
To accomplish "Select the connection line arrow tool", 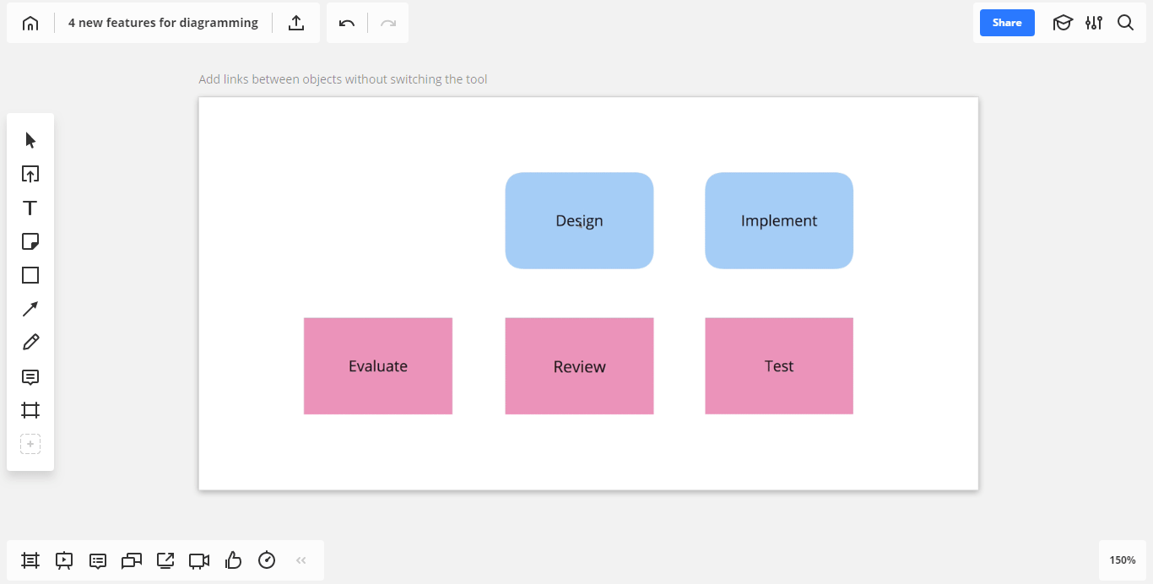I will [x=30, y=309].
